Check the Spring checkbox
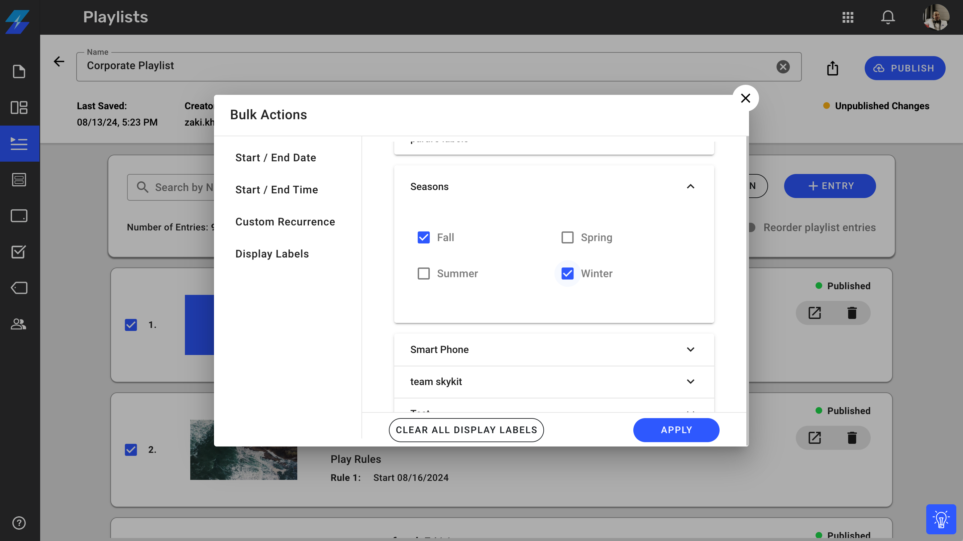Image resolution: width=963 pixels, height=541 pixels. pyautogui.click(x=567, y=237)
